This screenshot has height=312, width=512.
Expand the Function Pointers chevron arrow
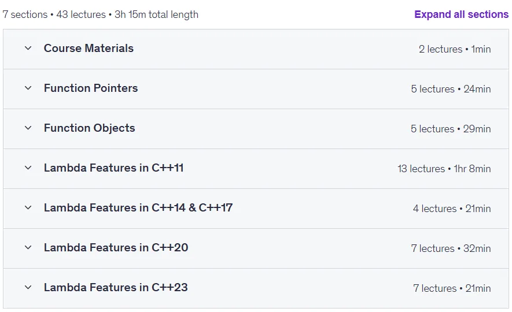[x=28, y=88]
